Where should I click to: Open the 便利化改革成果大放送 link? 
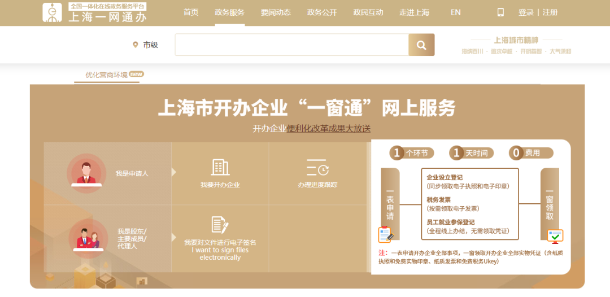point(329,129)
